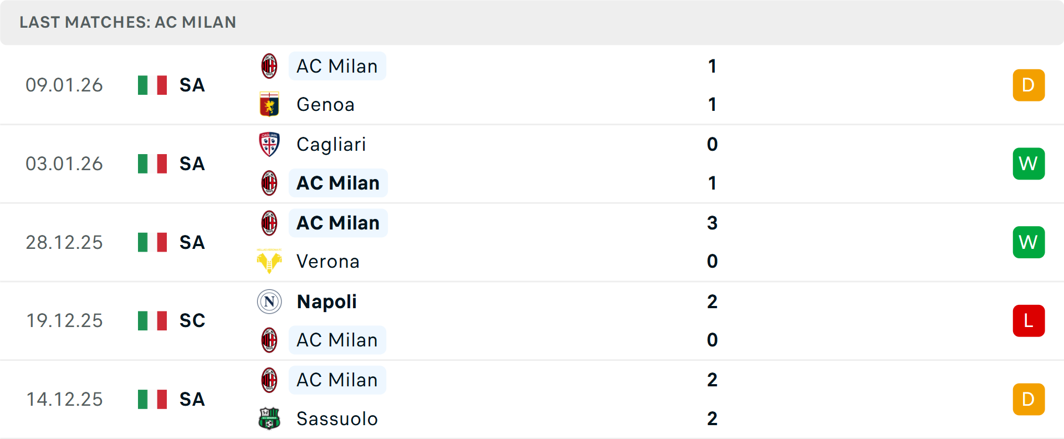Click the Genoa club crest
The width and height of the screenshot is (1064, 439).
pos(269,104)
